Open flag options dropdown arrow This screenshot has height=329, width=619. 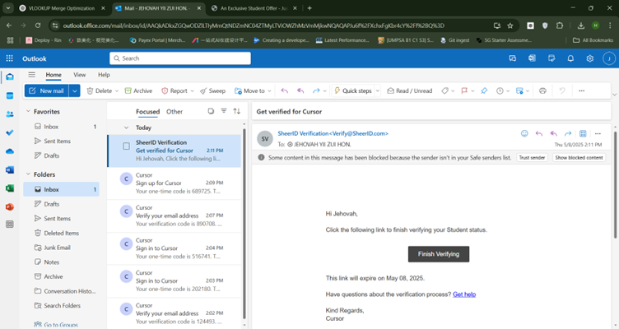point(472,91)
